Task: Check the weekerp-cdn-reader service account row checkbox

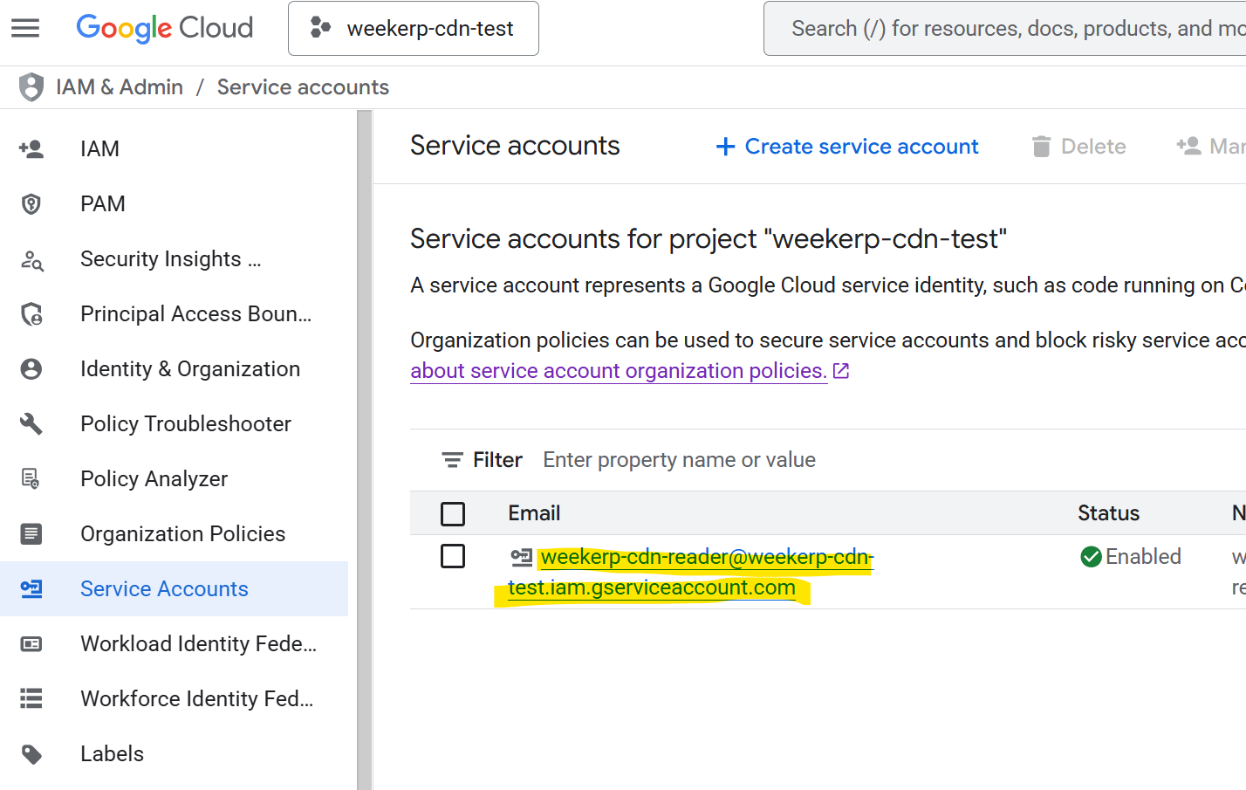Action: (x=453, y=556)
